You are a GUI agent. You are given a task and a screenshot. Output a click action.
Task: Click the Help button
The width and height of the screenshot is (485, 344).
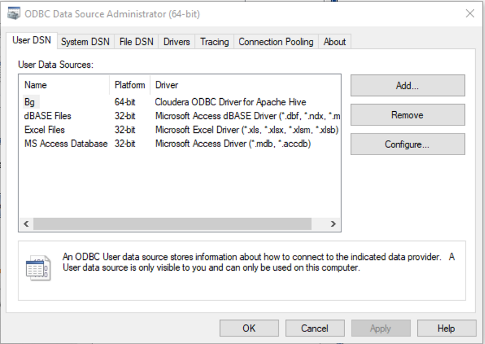[x=446, y=328]
